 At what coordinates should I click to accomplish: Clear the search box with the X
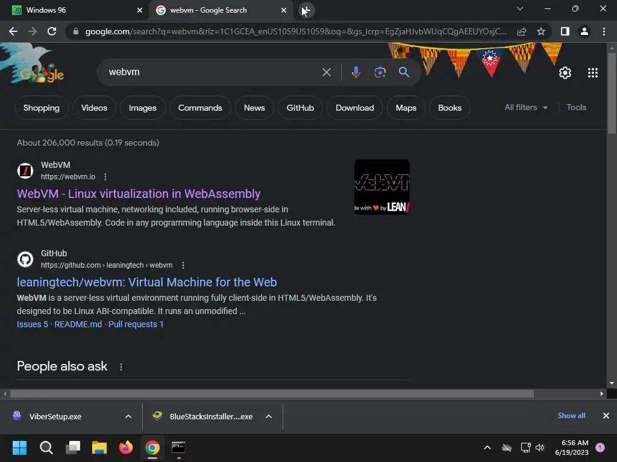click(326, 72)
